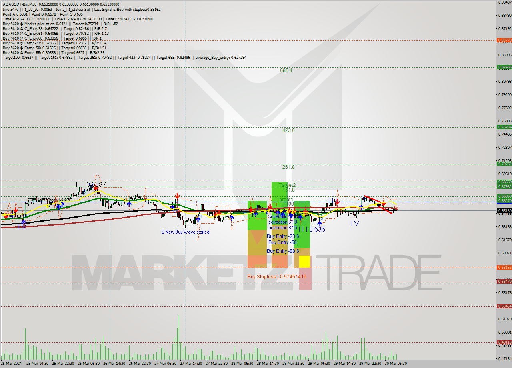Click the red arrow below the 0.6837 label
Image resolution: width=512 pixels, height=368 pixels.
click(96, 188)
